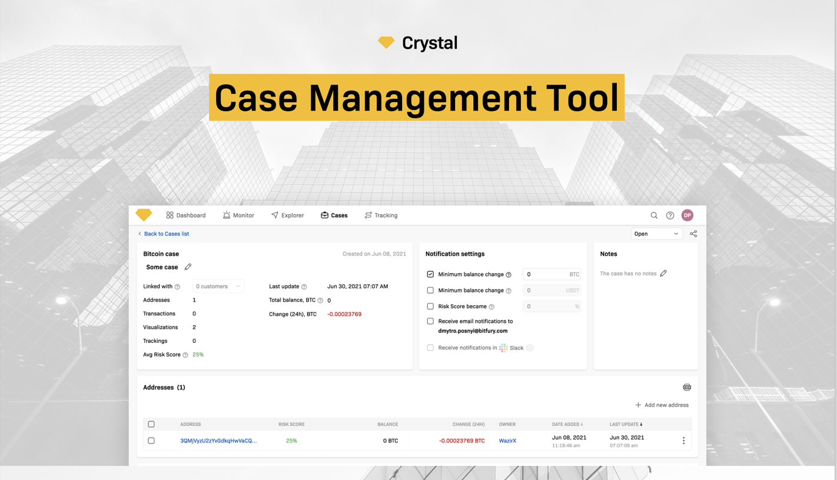Open the three-dot menu on address row
This screenshot has width=837, height=480.
[683, 440]
